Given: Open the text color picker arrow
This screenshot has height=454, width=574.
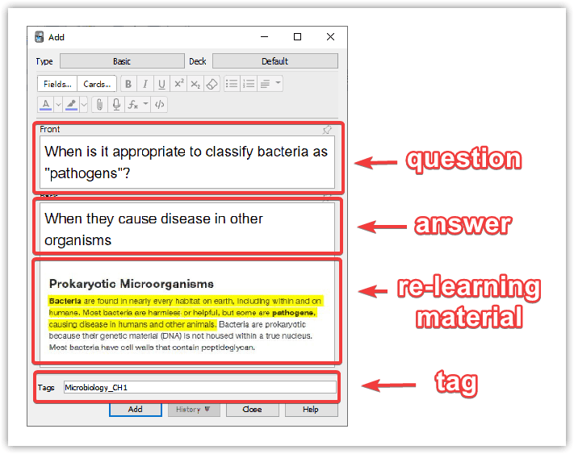Looking at the screenshot, I should pos(57,104).
